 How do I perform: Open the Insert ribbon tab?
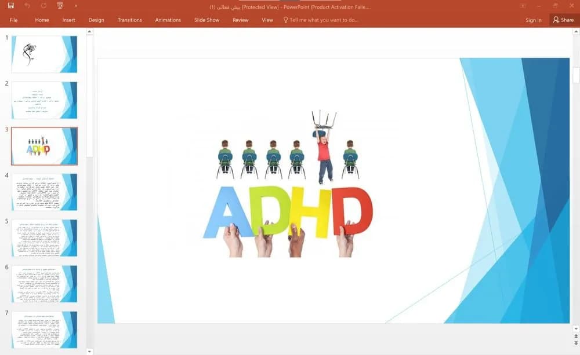pyautogui.click(x=68, y=20)
